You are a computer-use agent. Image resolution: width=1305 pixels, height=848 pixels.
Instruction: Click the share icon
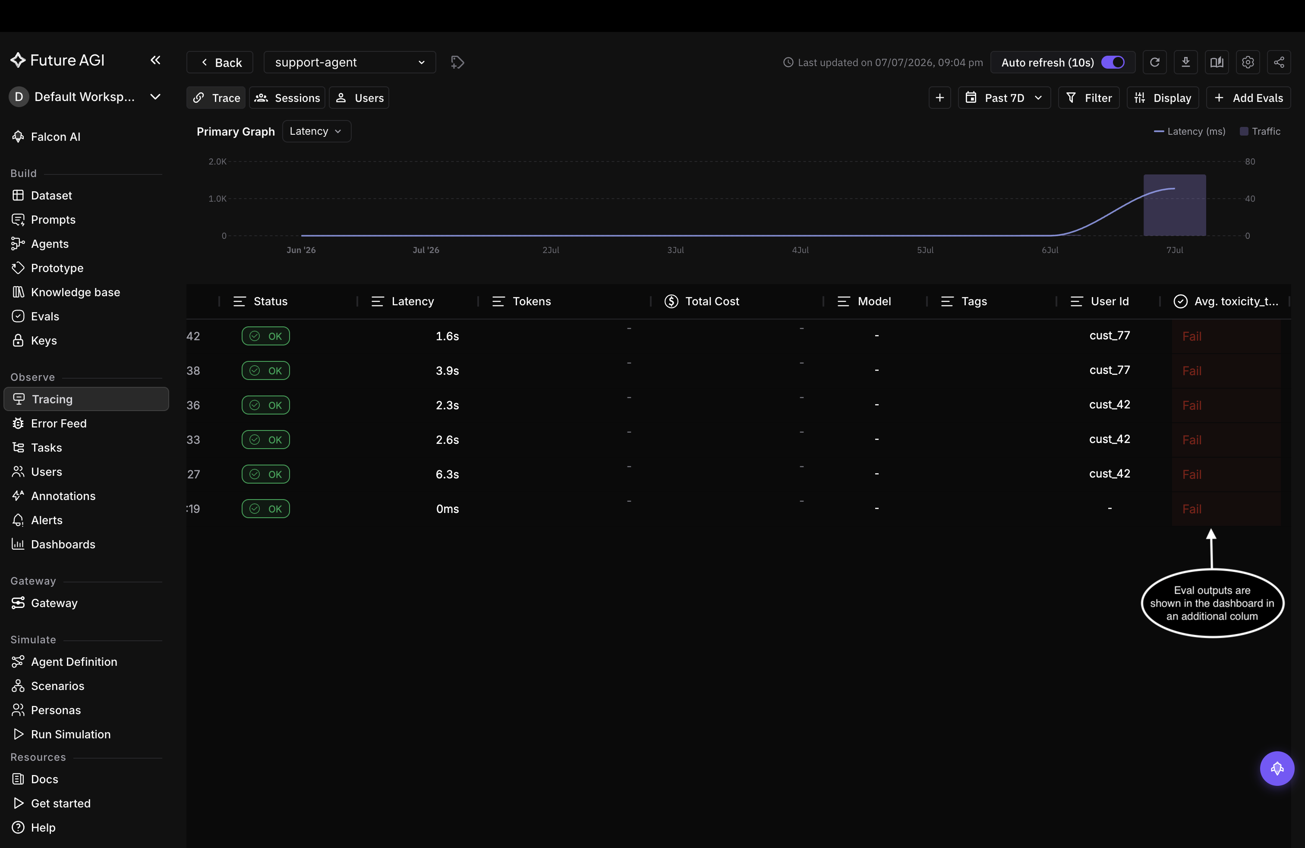coord(1279,63)
